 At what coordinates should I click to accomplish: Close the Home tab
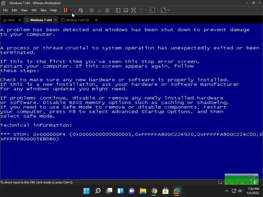[x=20, y=20]
